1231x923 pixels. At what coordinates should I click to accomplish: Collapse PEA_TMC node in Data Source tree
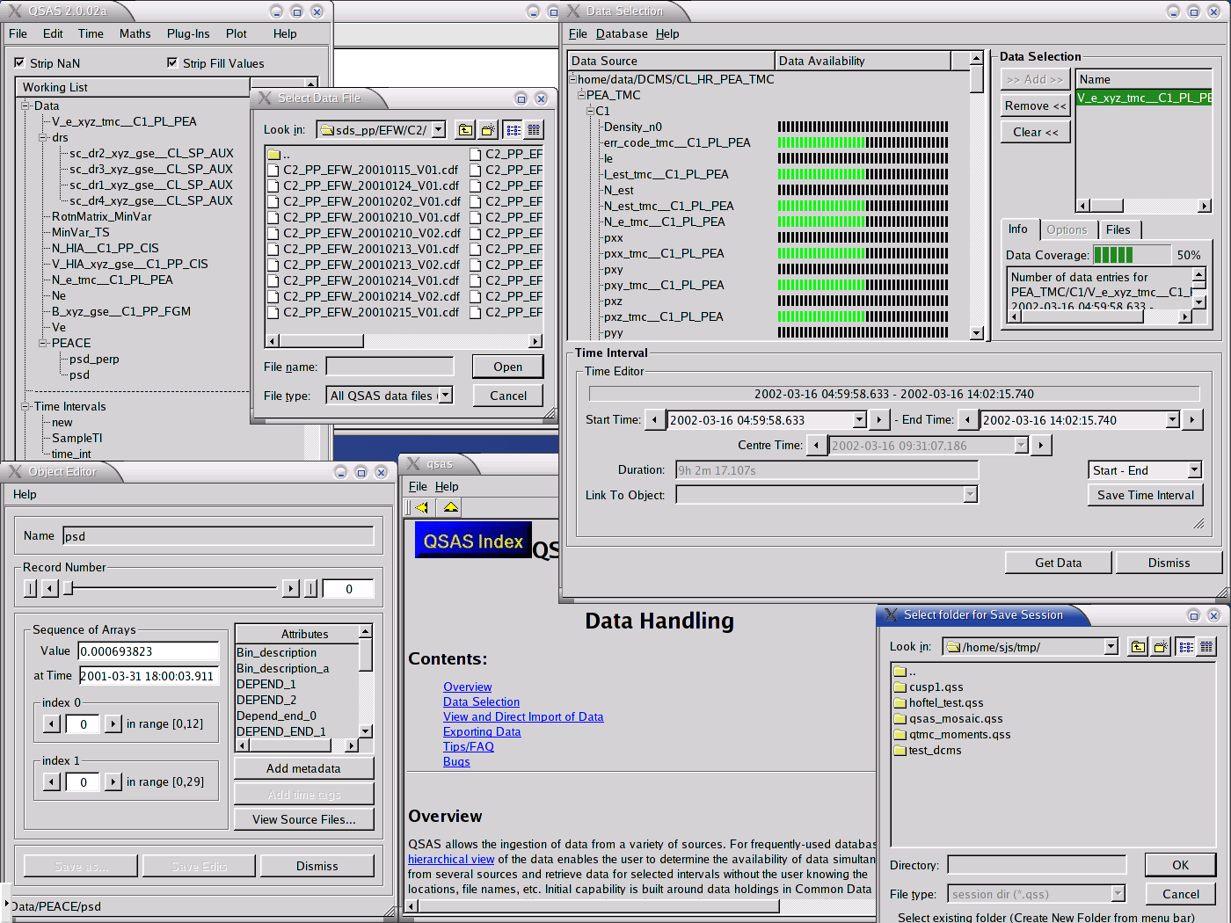[581, 95]
